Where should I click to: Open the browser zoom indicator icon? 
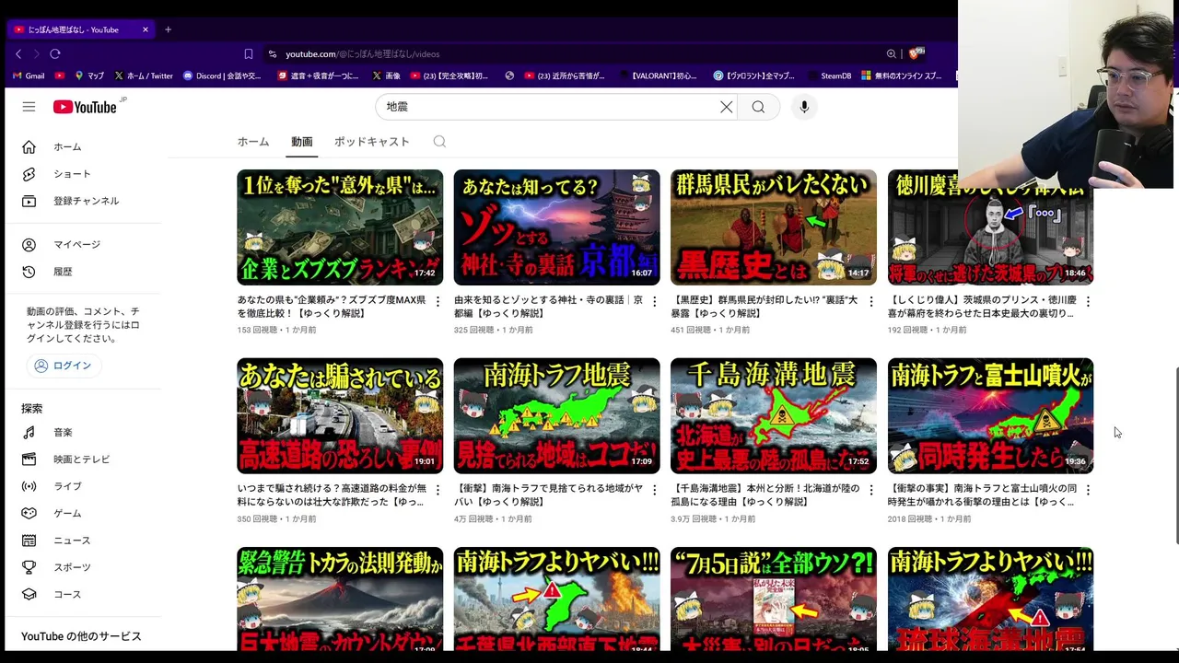[891, 54]
